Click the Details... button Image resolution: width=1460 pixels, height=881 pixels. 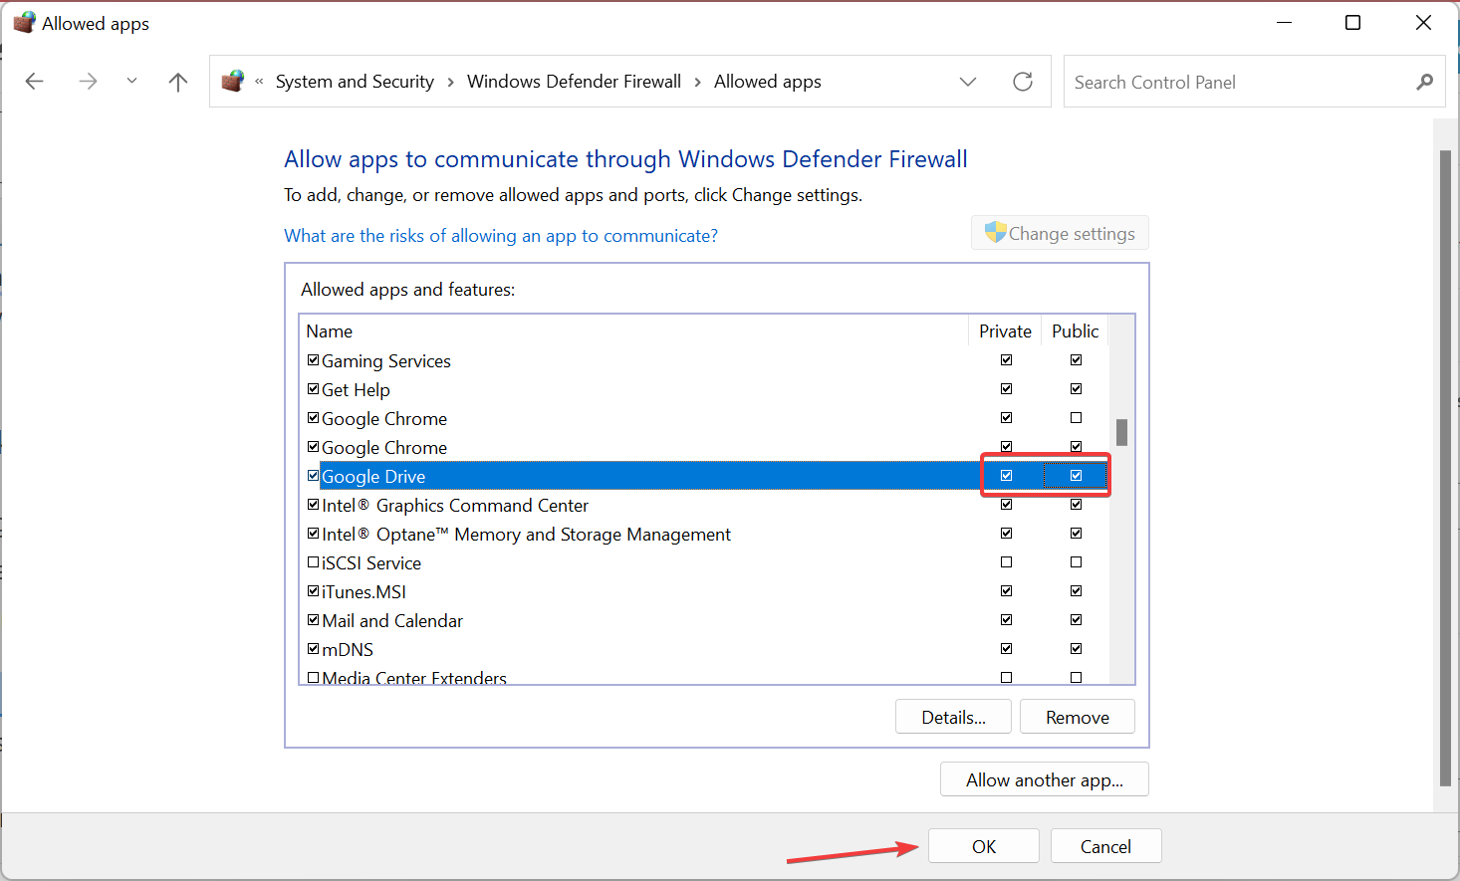[x=953, y=717]
